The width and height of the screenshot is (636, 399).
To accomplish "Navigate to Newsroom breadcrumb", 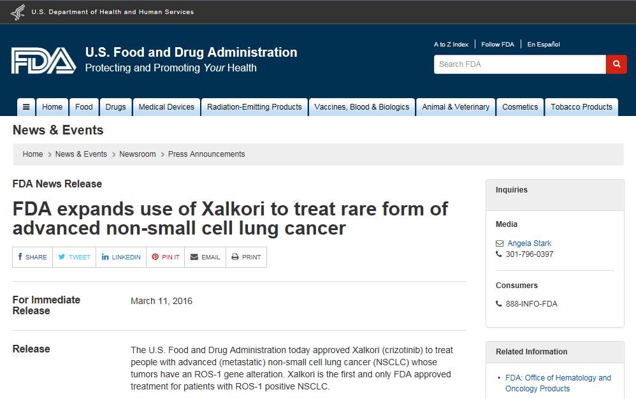I will (138, 154).
